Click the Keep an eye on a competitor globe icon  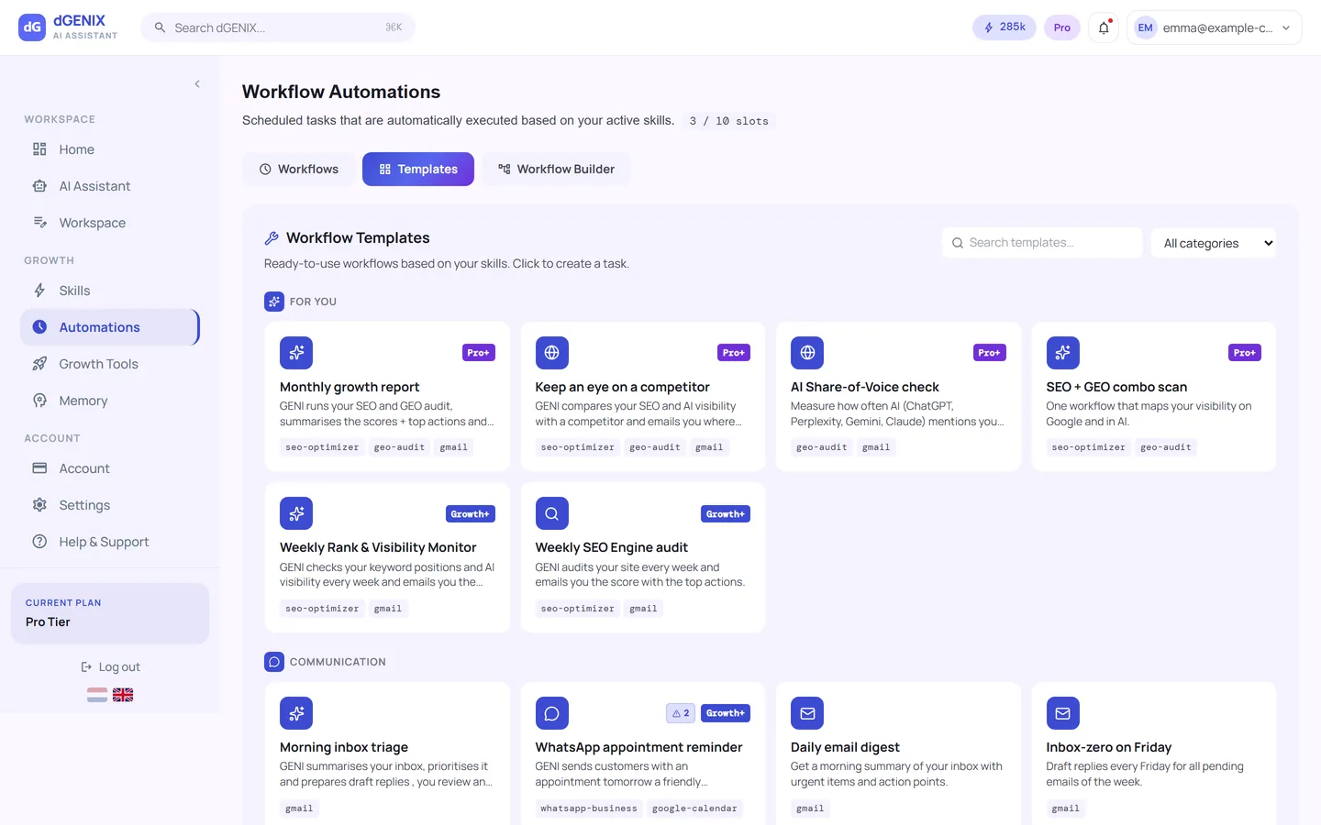click(x=552, y=353)
